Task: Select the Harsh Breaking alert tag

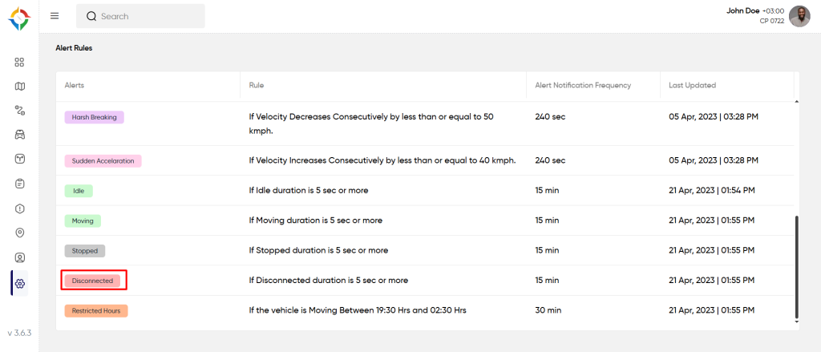Action: 95,117
